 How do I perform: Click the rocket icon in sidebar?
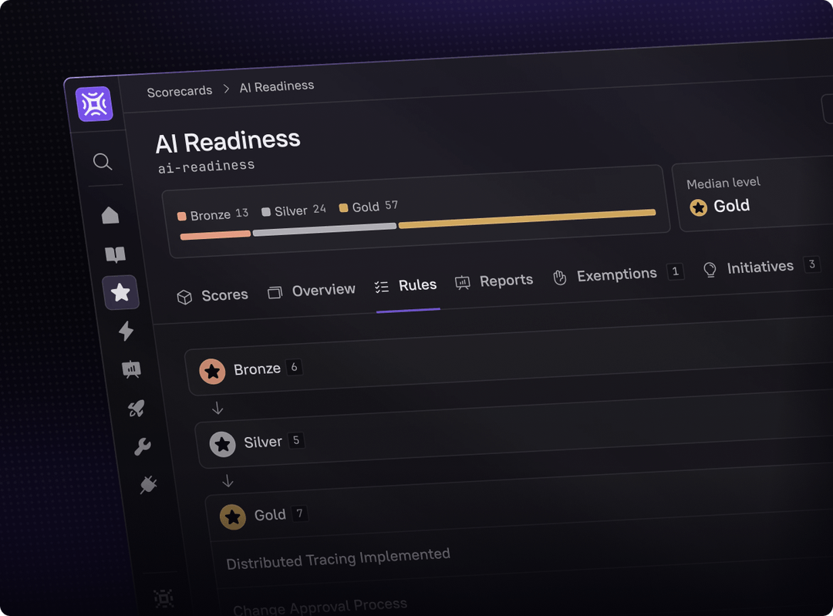tap(137, 409)
